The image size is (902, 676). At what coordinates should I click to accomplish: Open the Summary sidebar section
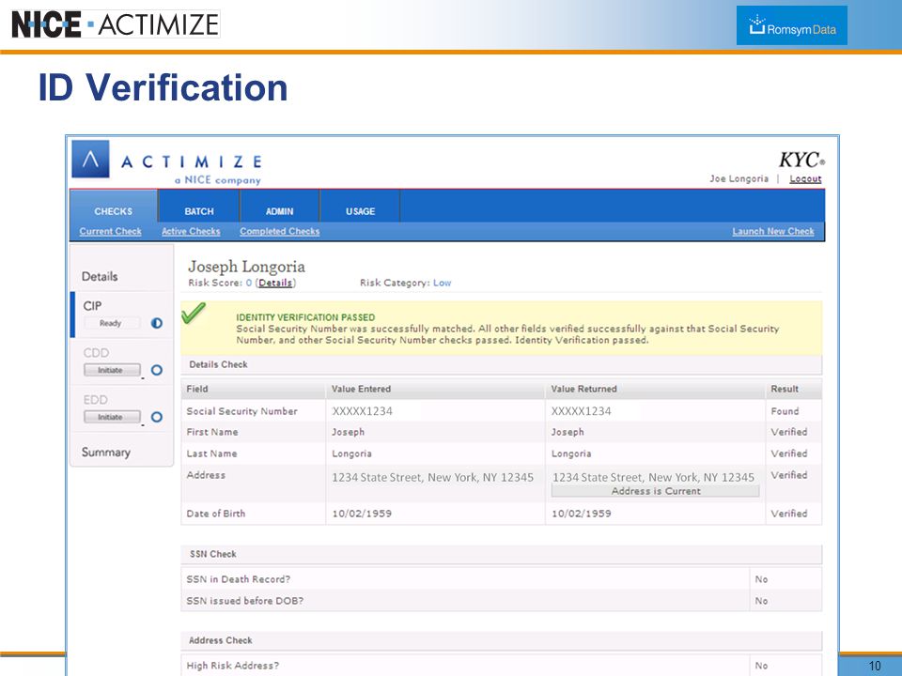[x=106, y=453]
